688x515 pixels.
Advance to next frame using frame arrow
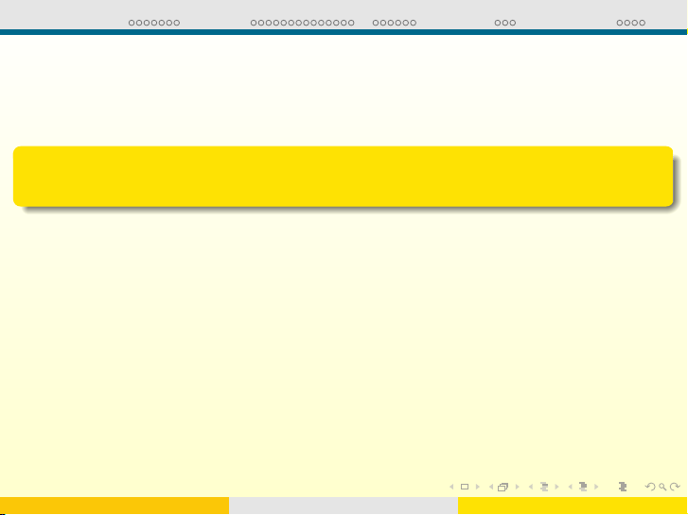(517, 487)
